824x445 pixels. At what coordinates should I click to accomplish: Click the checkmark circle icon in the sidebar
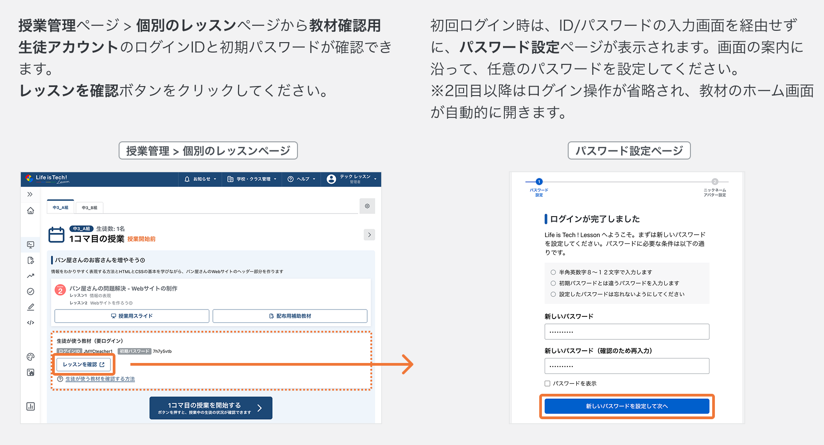pyautogui.click(x=30, y=291)
